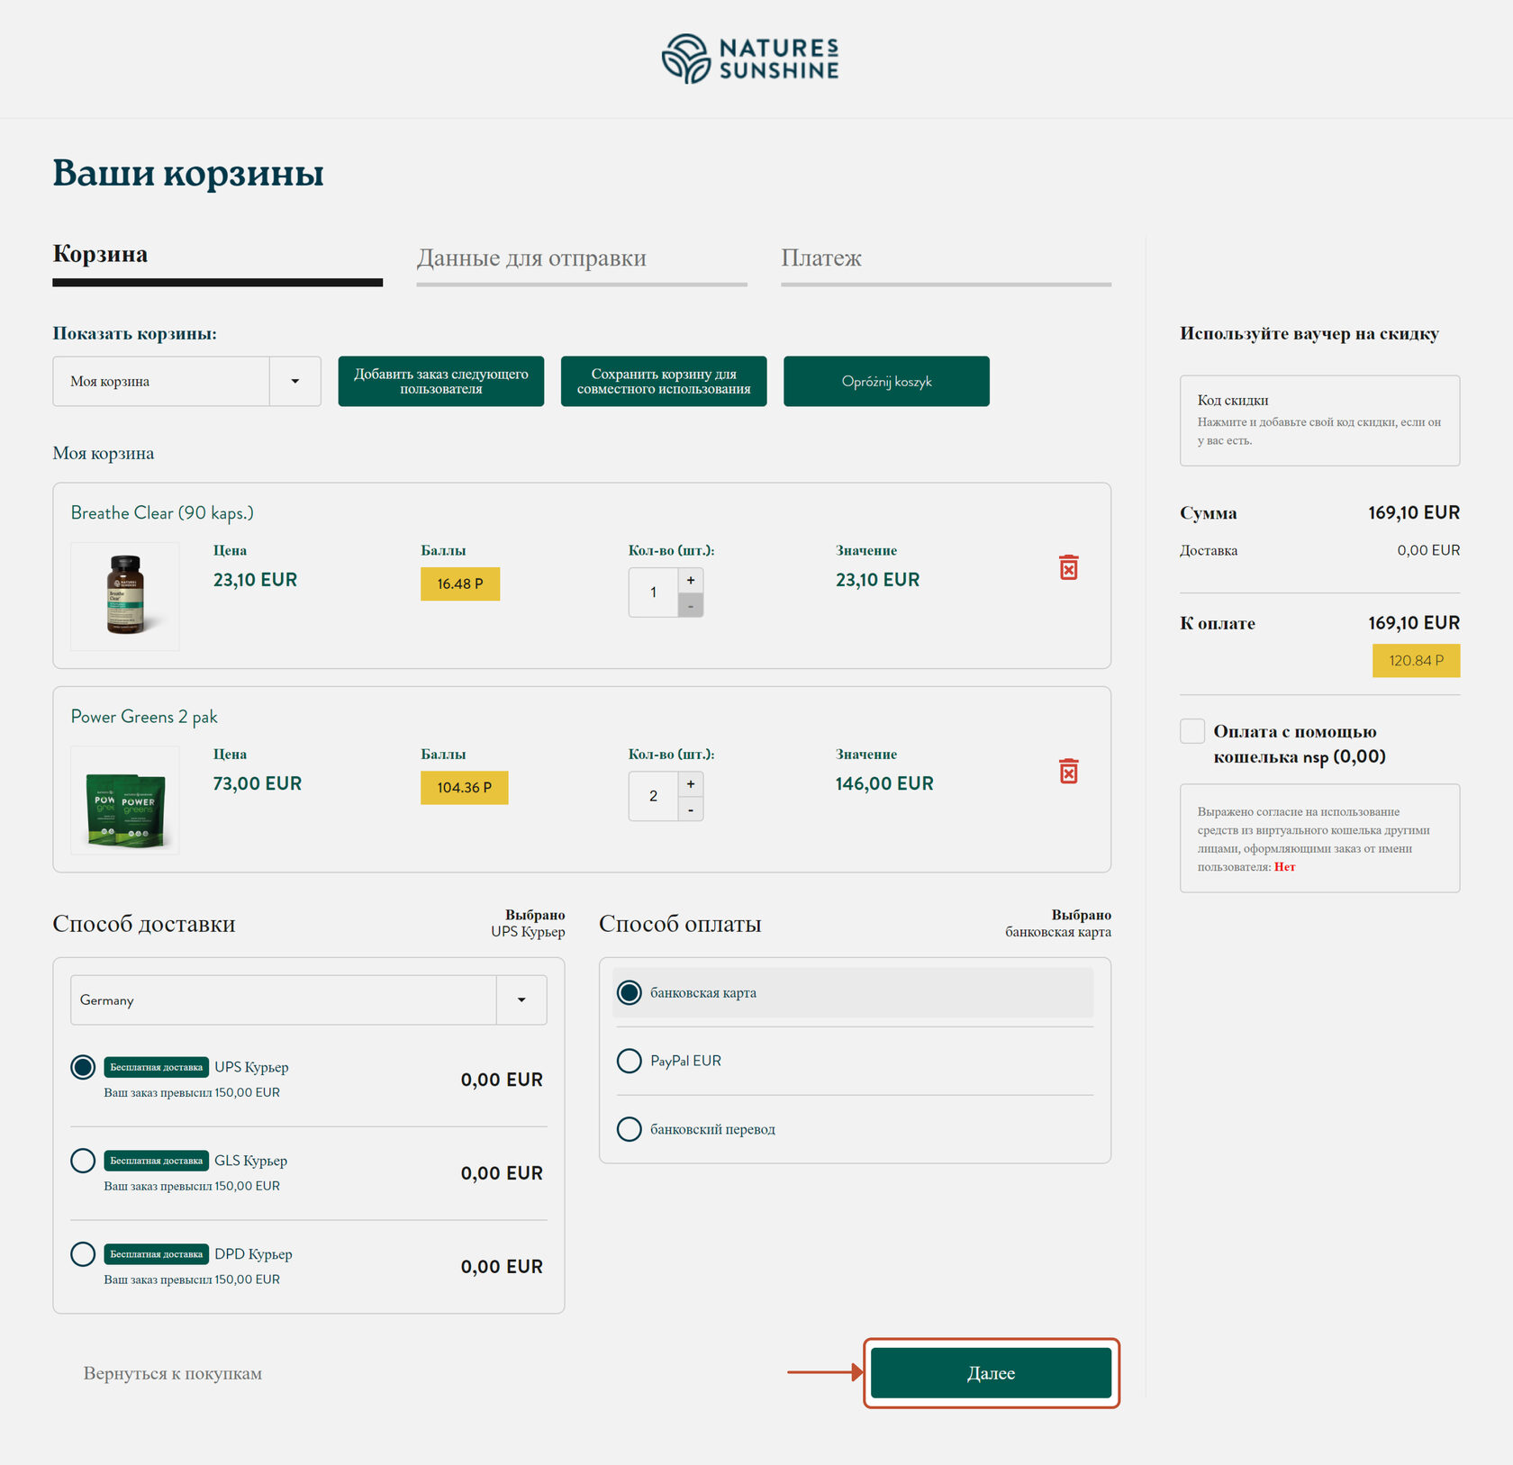Open the Breathe Clear (90 kaps.) product link

162,512
